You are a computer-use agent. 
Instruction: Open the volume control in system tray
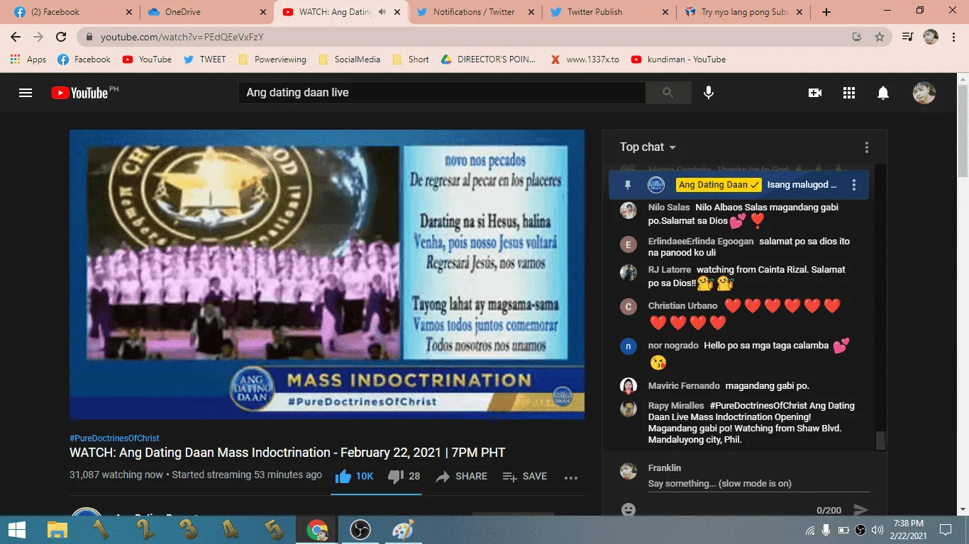pyautogui.click(x=877, y=530)
